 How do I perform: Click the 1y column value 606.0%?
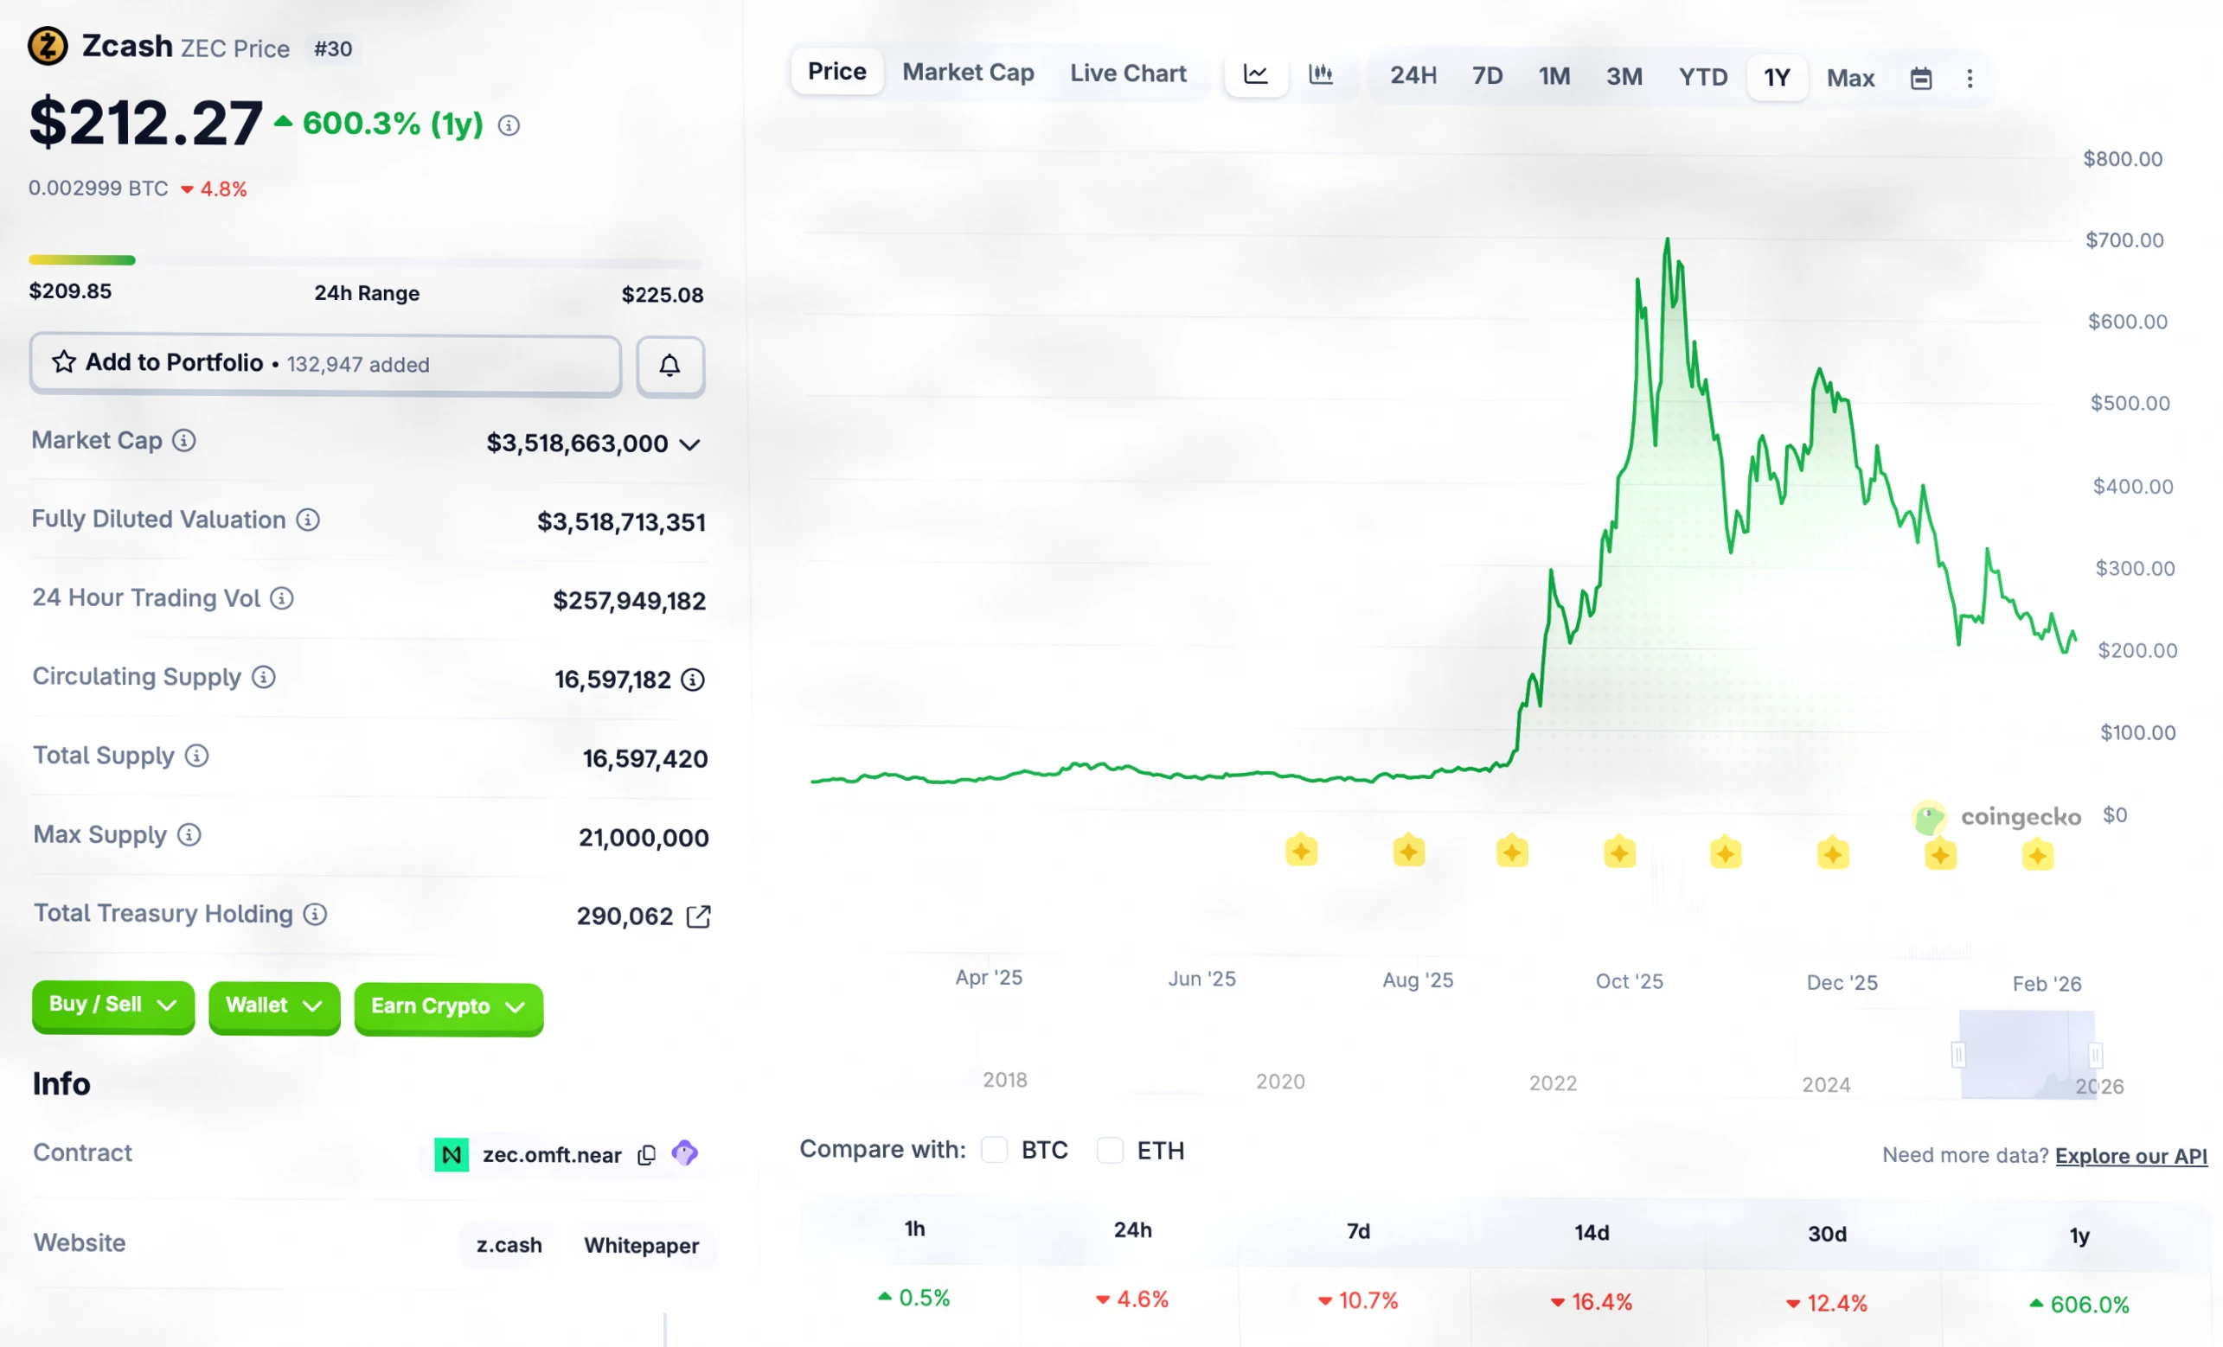[x=2079, y=1305]
